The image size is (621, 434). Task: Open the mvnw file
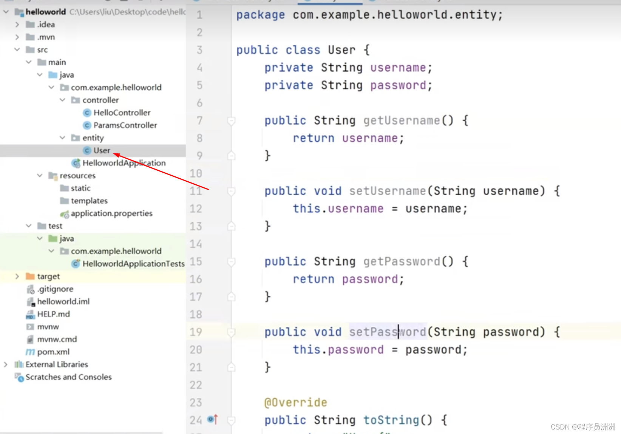pyautogui.click(x=48, y=327)
